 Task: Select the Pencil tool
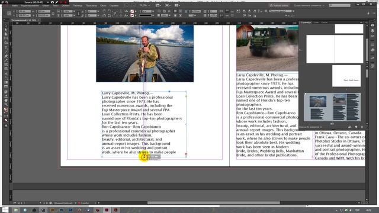click(x=6, y=60)
